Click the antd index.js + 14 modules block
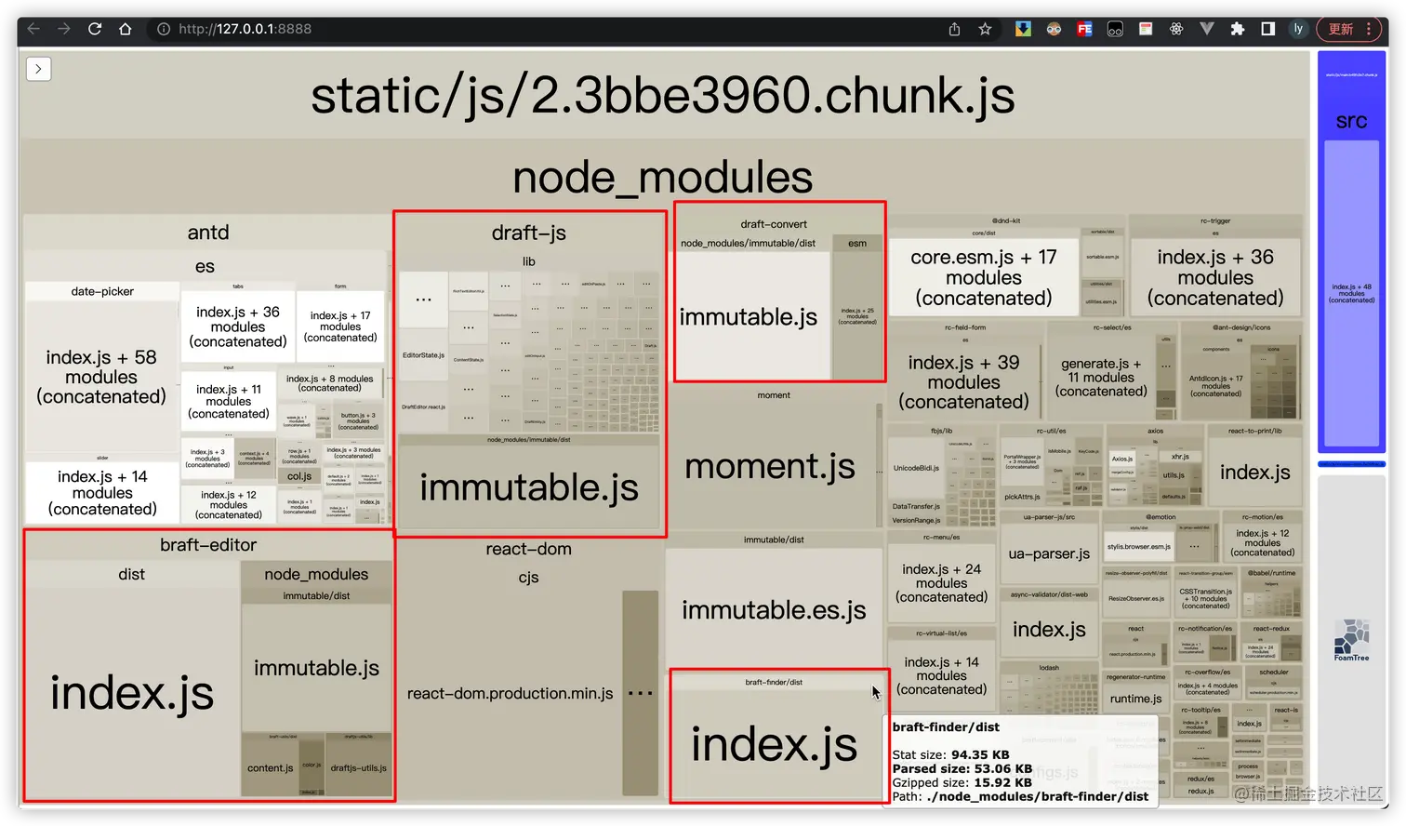 [102, 492]
